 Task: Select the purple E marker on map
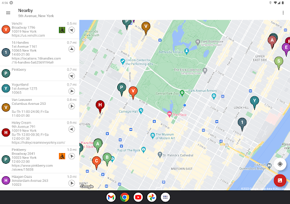(286, 49)
